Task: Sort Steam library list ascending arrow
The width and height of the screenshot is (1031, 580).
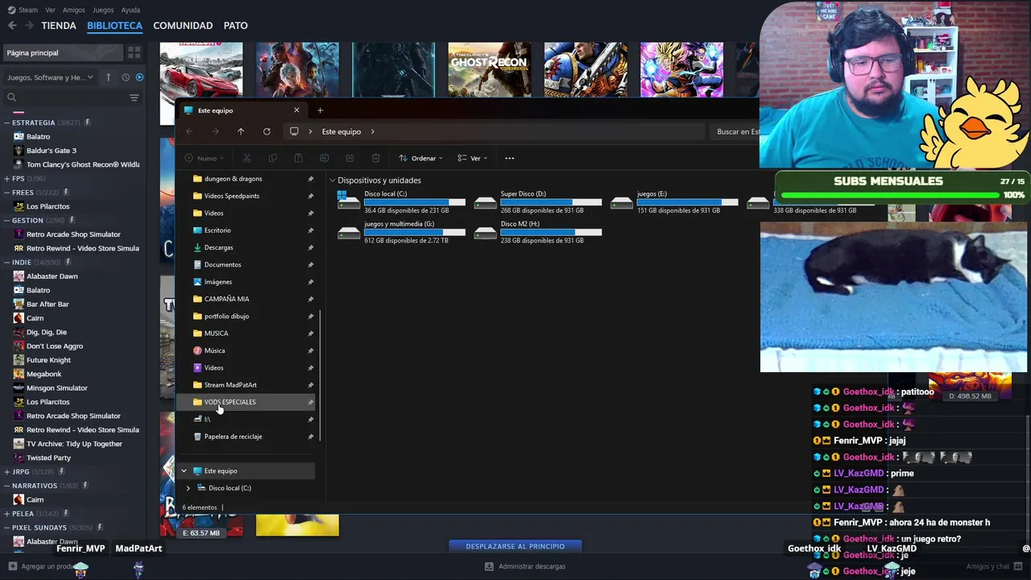Action: (x=109, y=77)
